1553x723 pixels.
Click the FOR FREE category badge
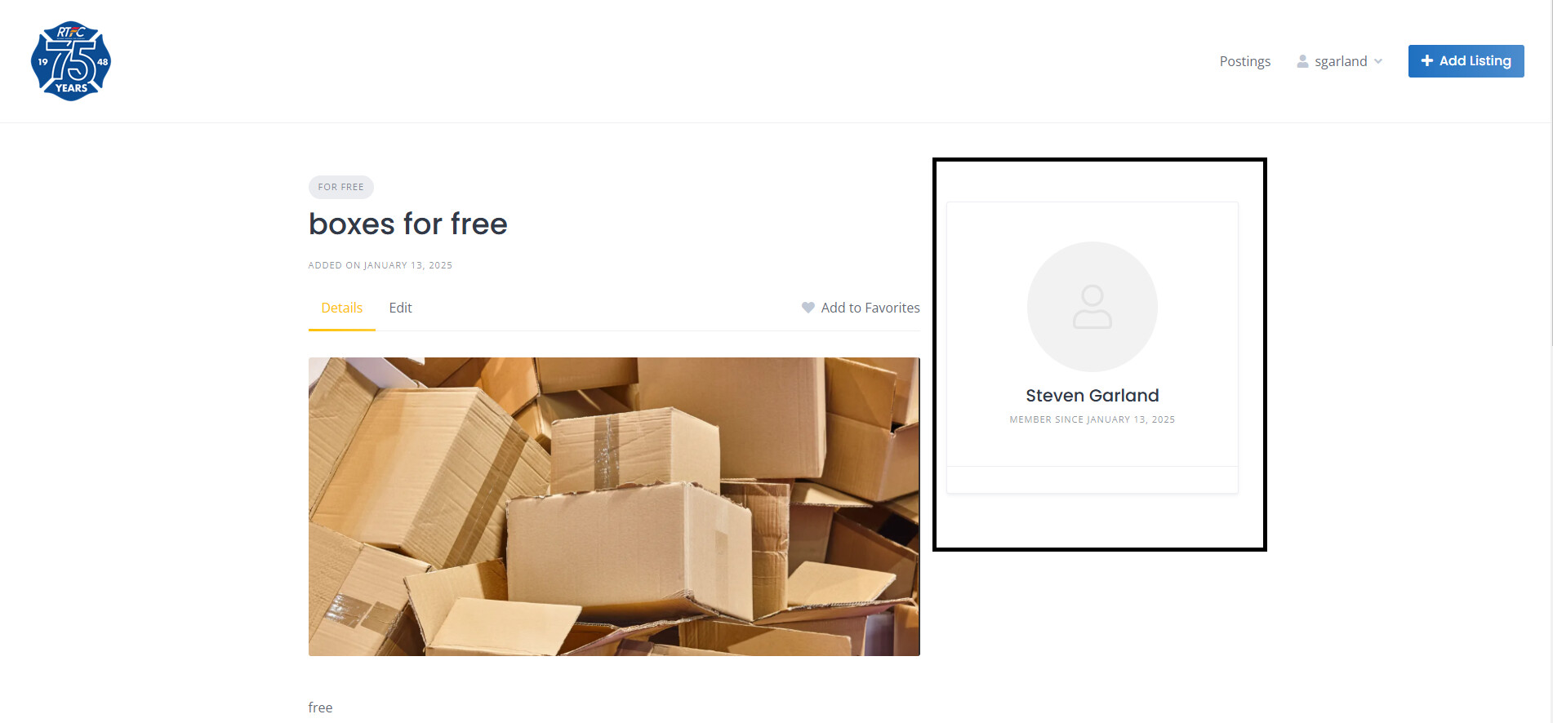pos(340,187)
